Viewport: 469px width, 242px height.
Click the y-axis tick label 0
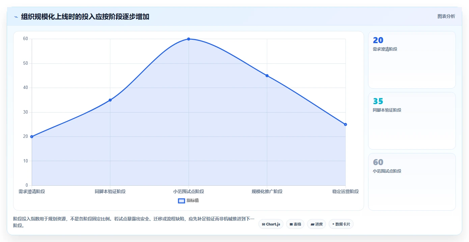click(x=27, y=185)
